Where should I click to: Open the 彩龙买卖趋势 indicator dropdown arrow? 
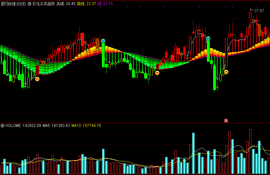point(30,4)
